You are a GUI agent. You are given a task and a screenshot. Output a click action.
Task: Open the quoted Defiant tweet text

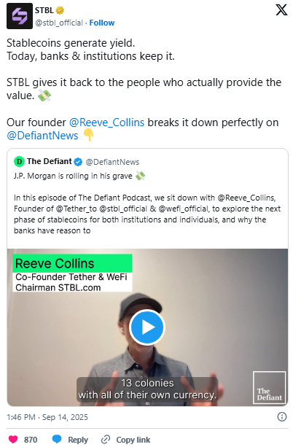coord(147,209)
